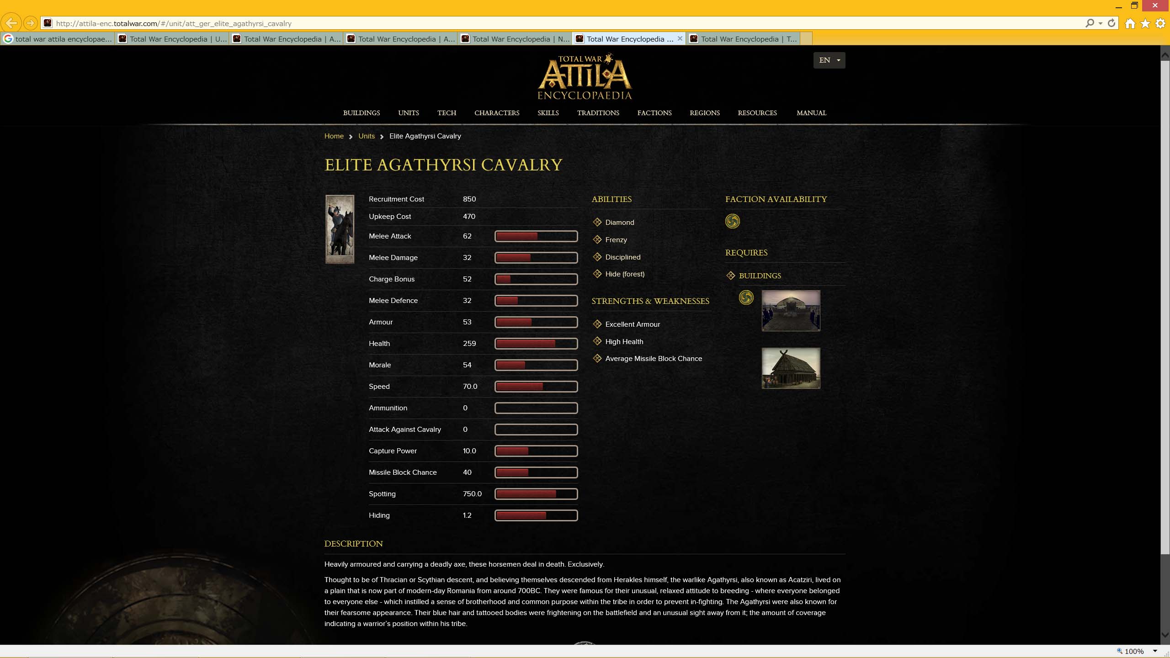Open favorites star icon
The height and width of the screenshot is (658, 1170).
(1145, 23)
